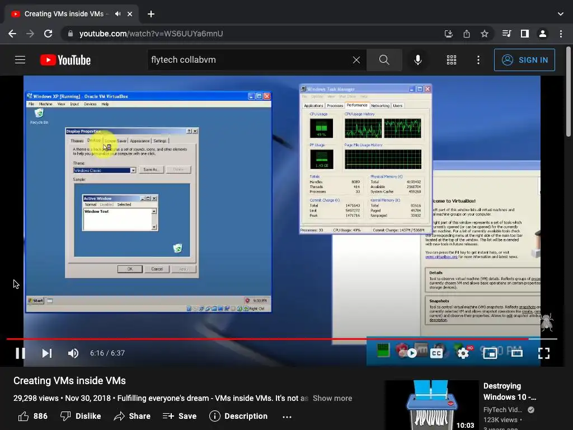573x430 pixels.
Task: Go forward in browser history
Action: click(30, 34)
